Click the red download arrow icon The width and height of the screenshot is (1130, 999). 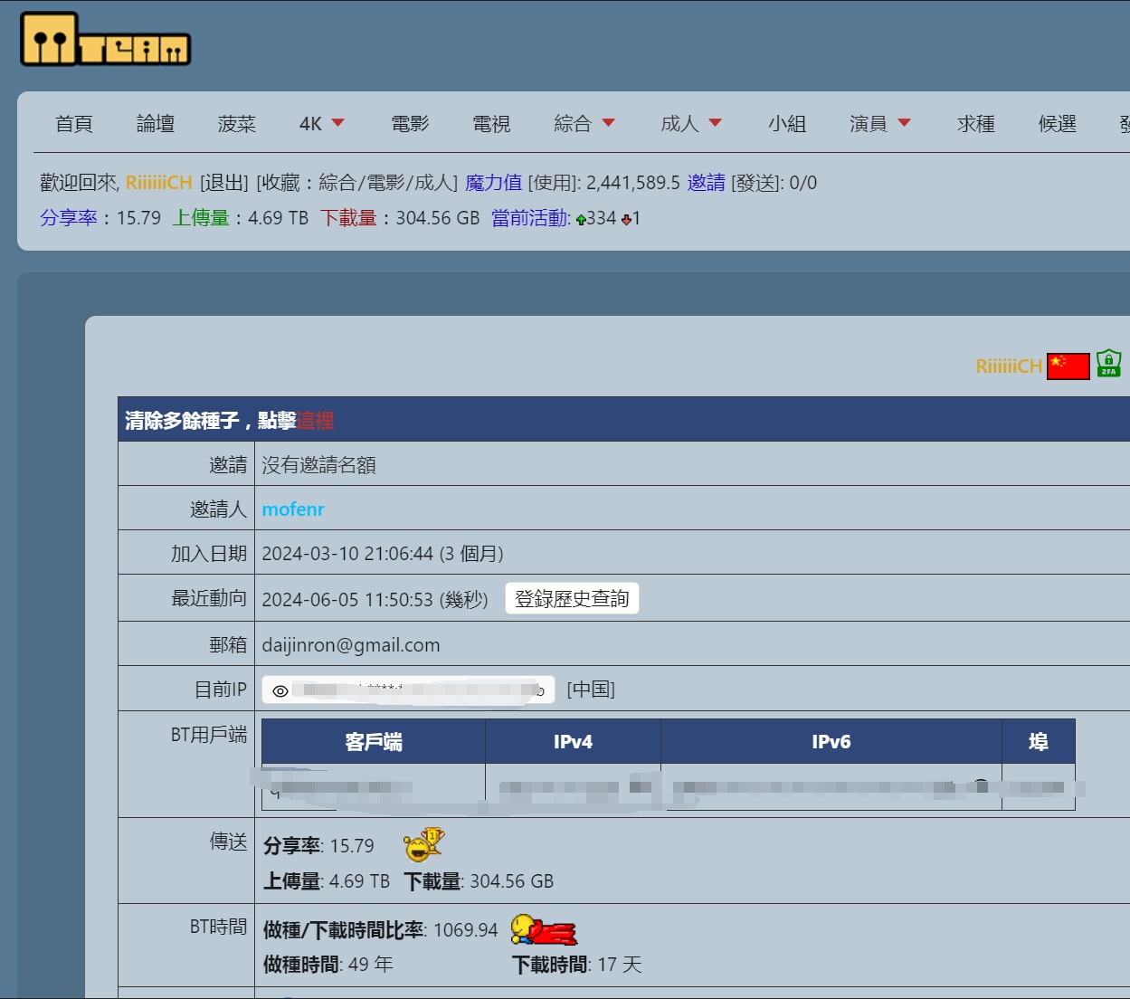pyautogui.click(x=626, y=220)
